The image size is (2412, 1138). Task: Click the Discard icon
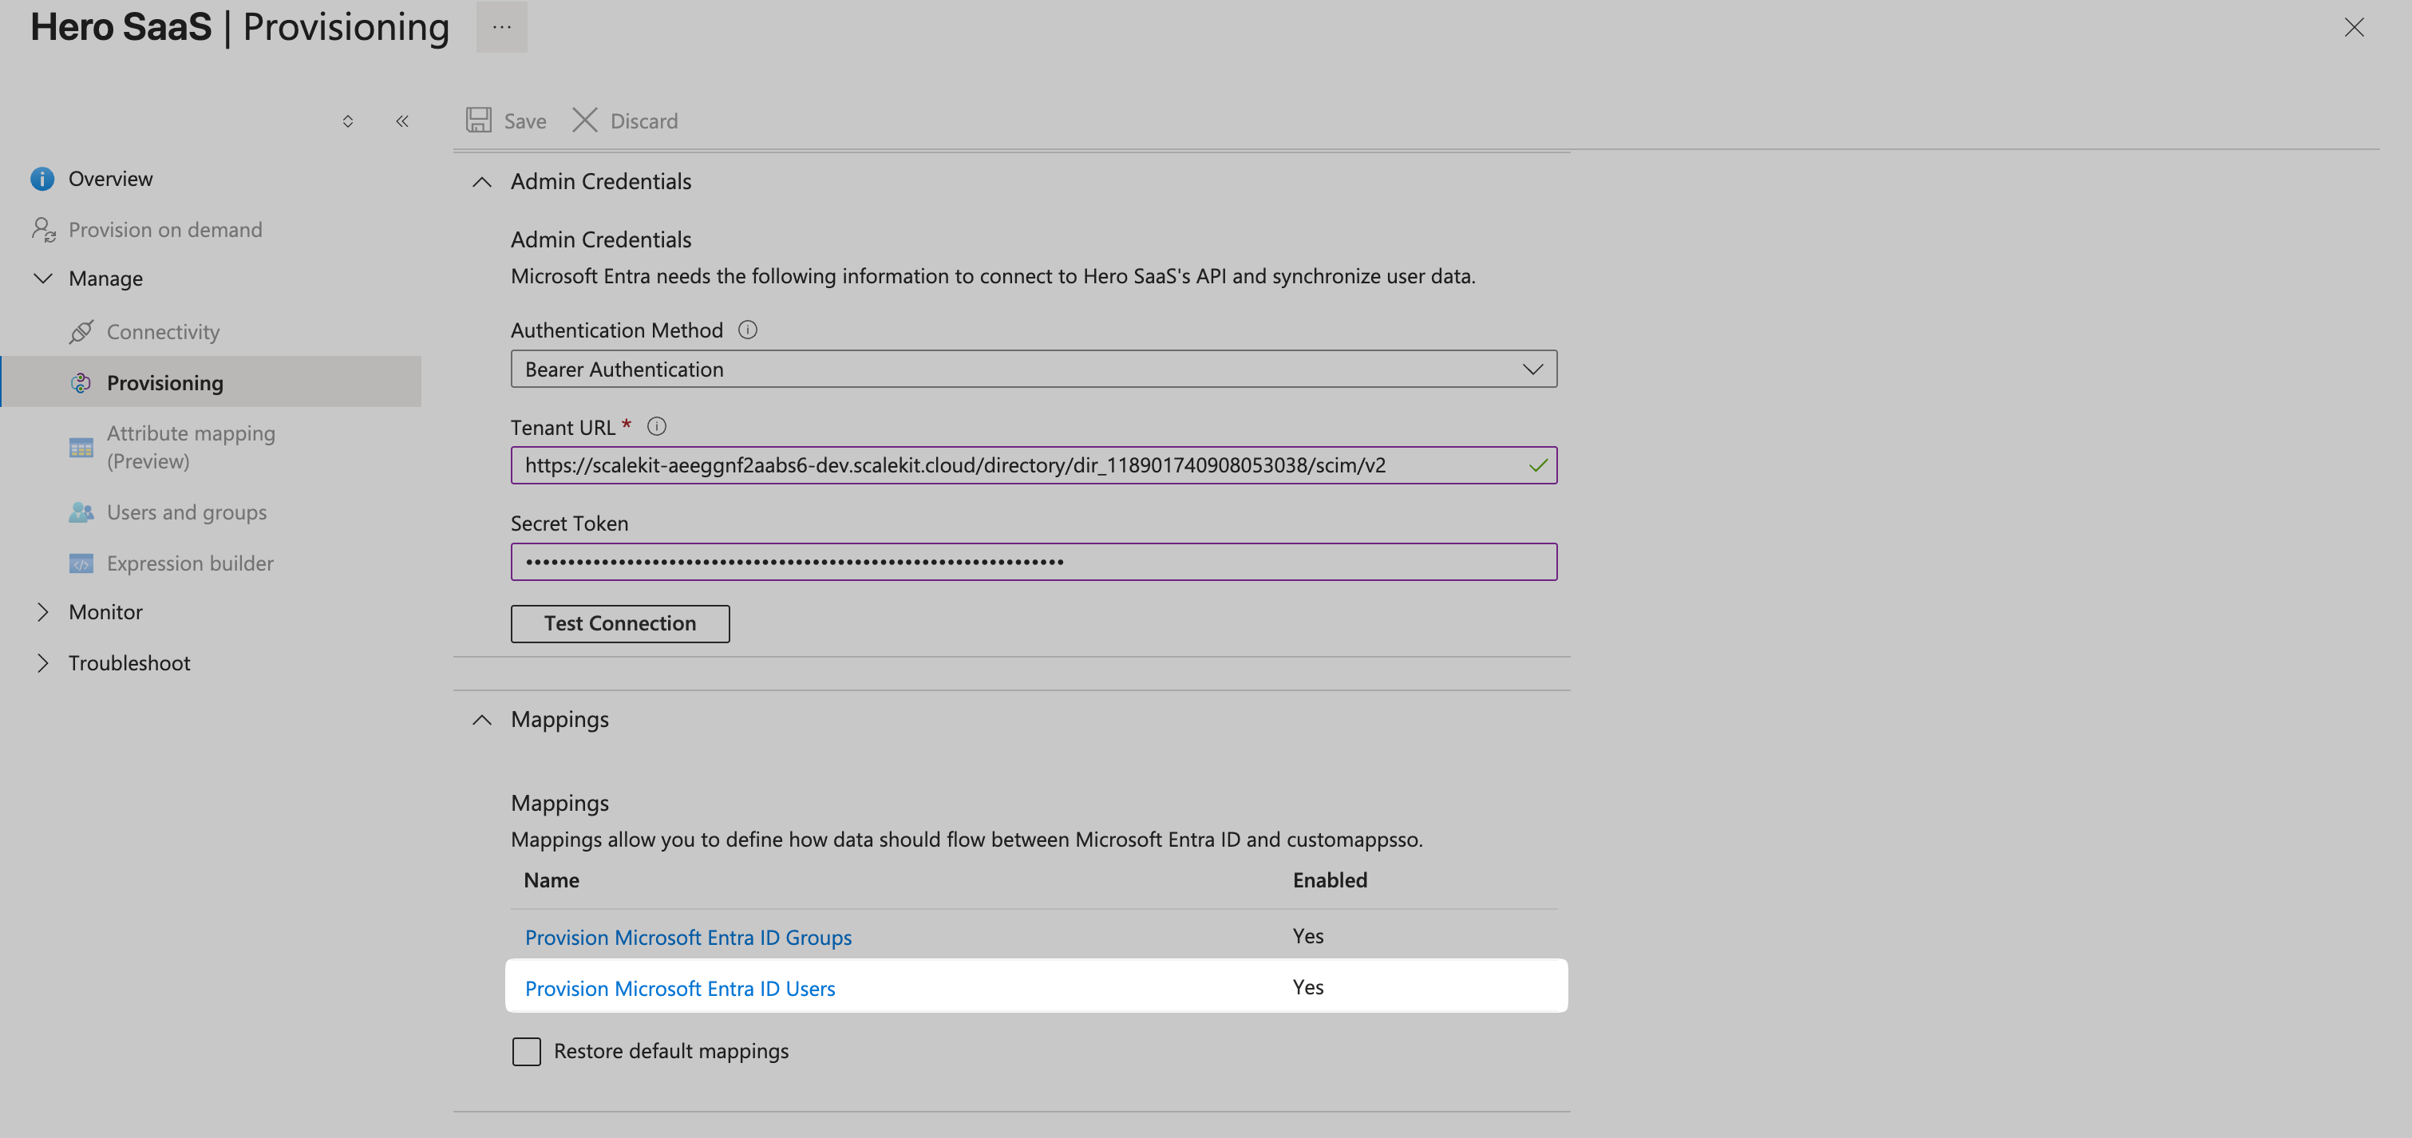(584, 120)
